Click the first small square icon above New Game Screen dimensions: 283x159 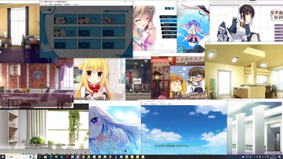point(167,8)
